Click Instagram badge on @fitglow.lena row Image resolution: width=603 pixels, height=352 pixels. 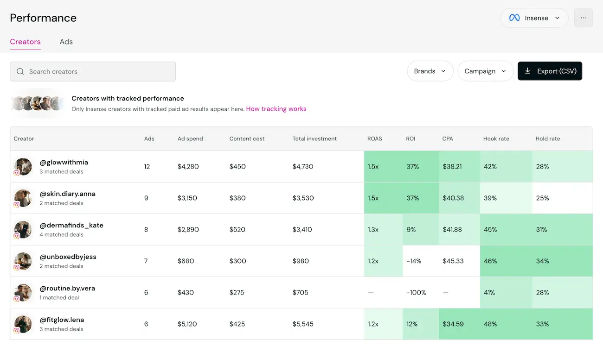16,331
